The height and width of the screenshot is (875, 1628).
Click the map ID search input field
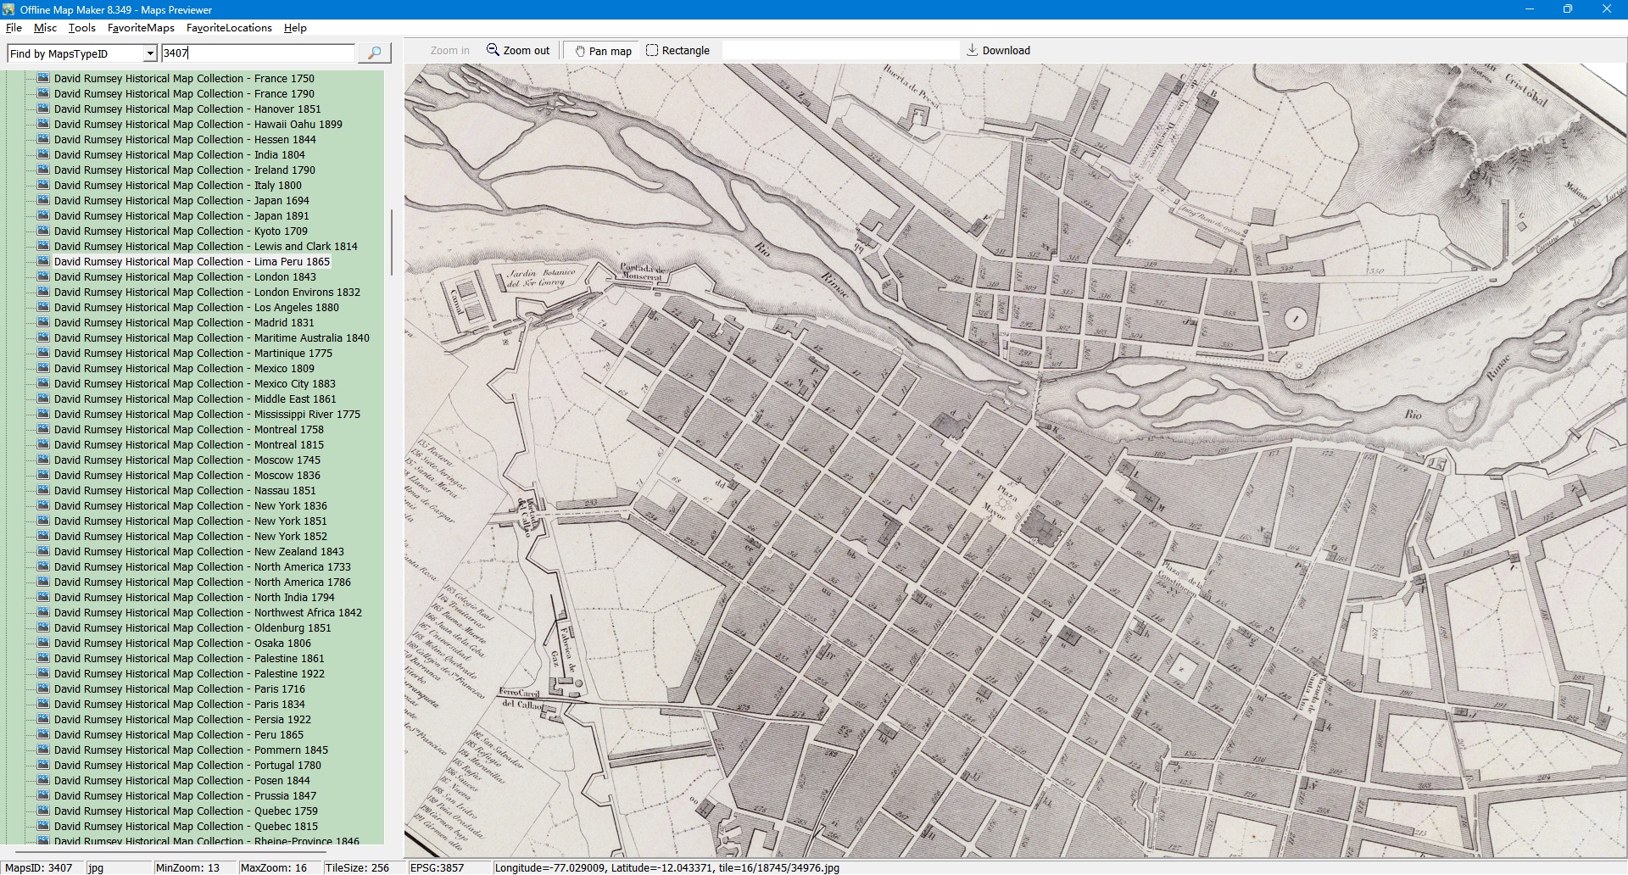click(258, 53)
